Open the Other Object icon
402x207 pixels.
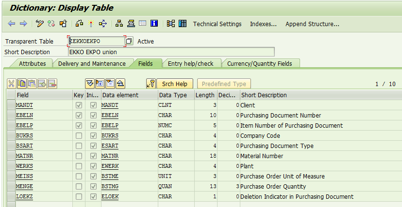point(63,24)
